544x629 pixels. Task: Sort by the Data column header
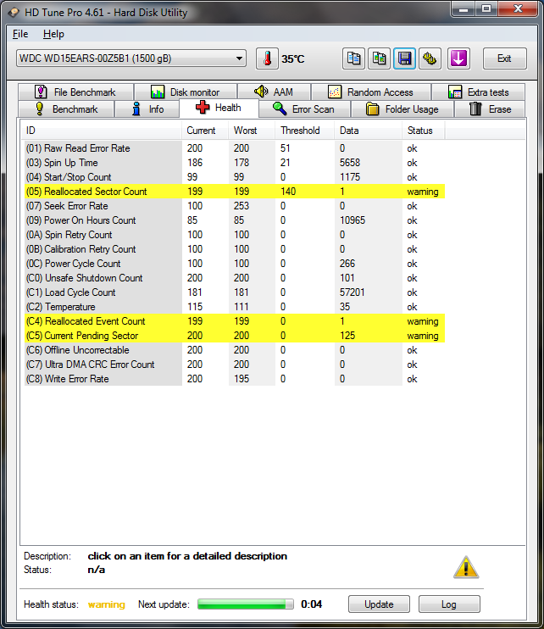pyautogui.click(x=368, y=131)
